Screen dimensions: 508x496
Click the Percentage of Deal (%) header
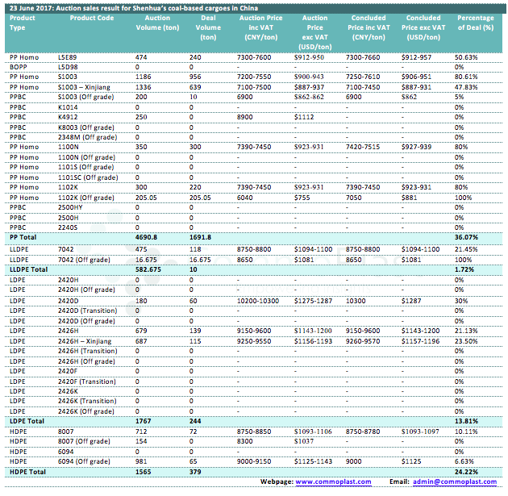coord(474,23)
